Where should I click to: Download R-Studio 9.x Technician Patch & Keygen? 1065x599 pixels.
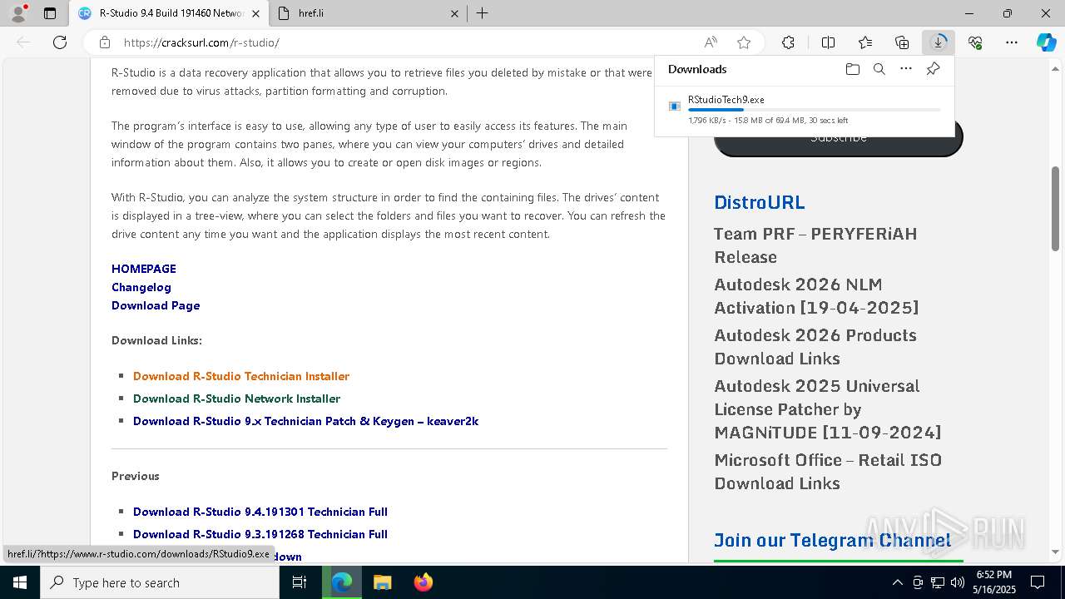point(305,421)
